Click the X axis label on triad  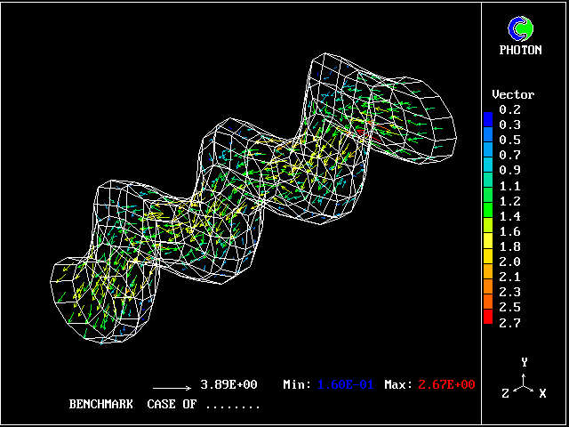click(x=542, y=392)
